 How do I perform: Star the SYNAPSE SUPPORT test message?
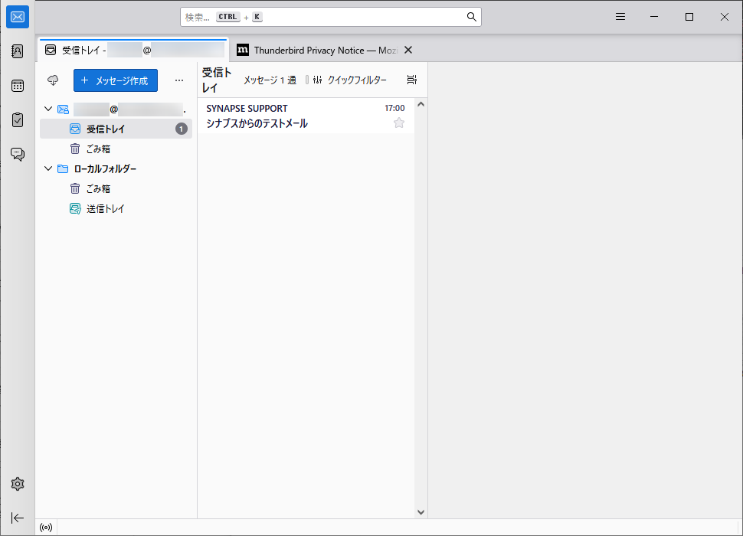coord(398,123)
